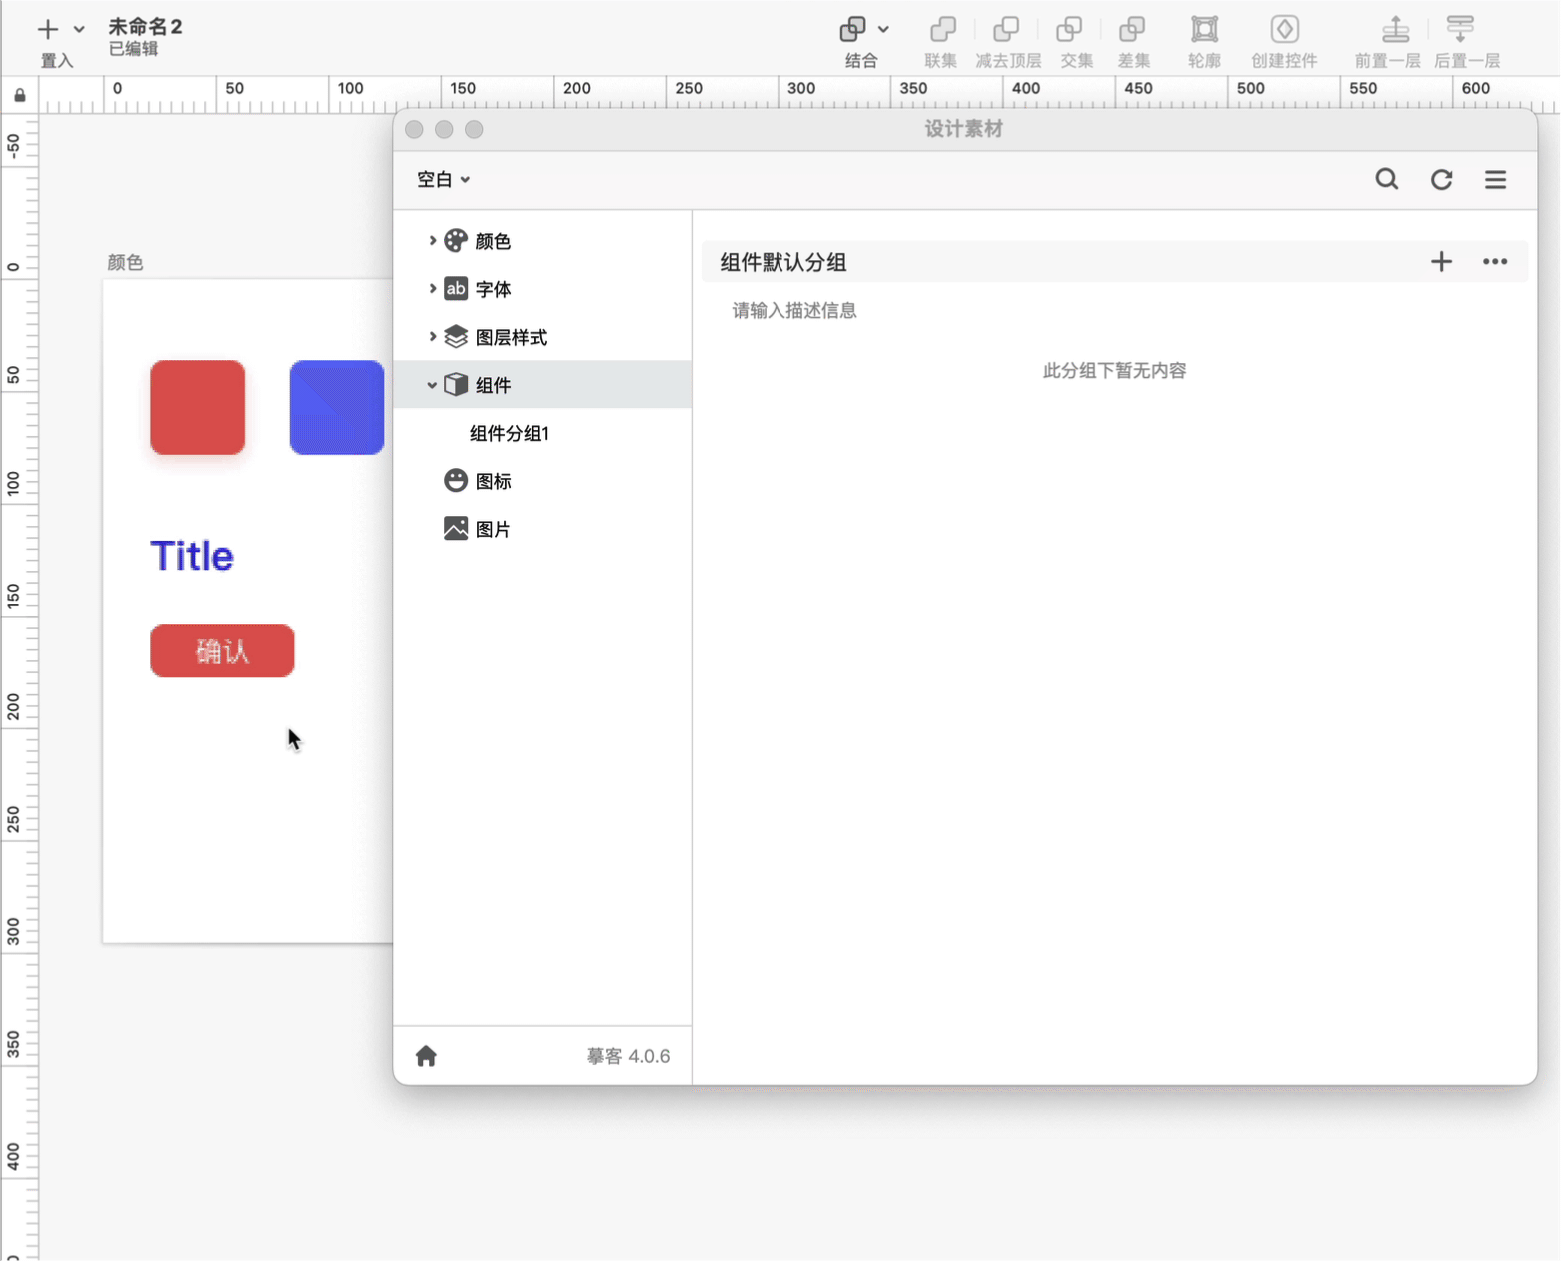Expand the 字体 tree category
Viewport: 1561px width, 1261px height.
(x=432, y=289)
